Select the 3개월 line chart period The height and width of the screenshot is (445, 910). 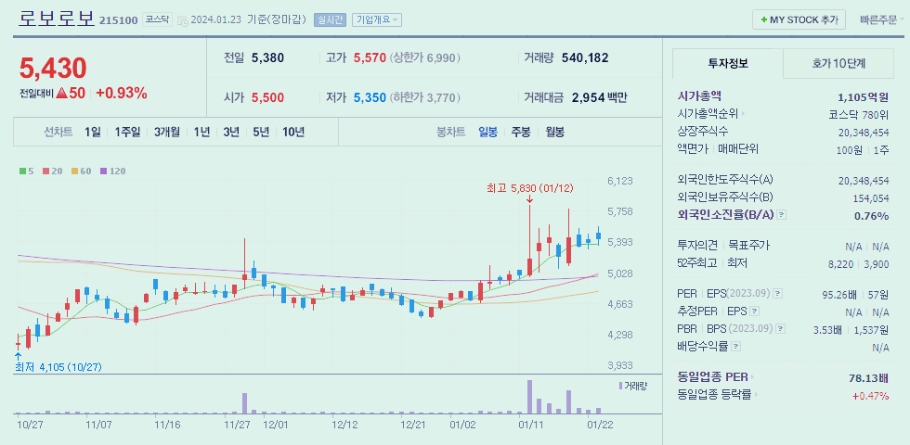click(x=166, y=132)
